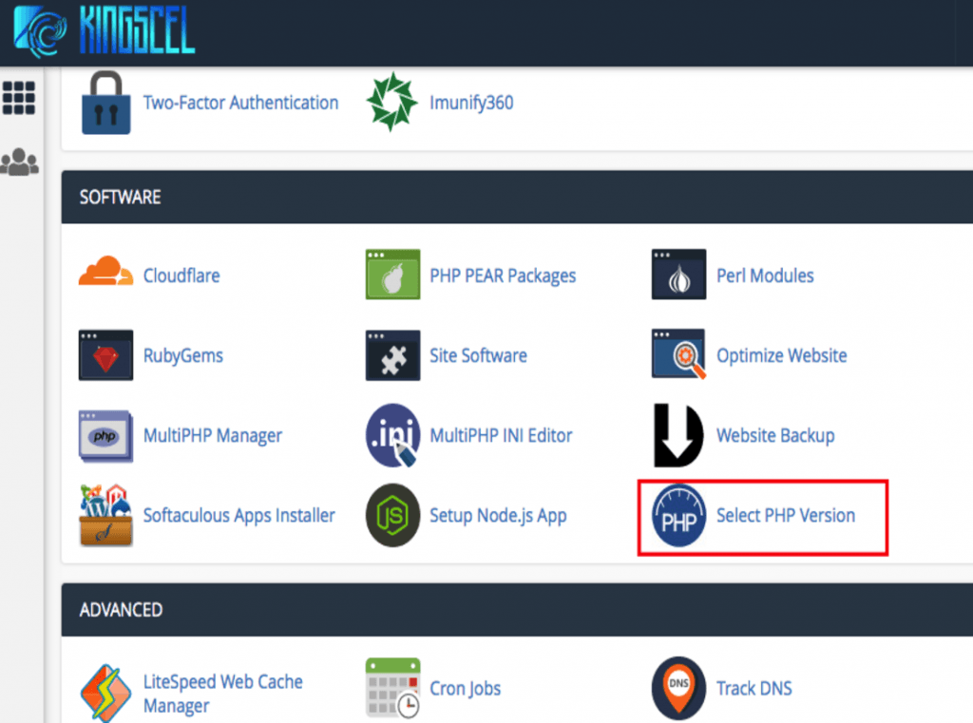
Task: Click the Site Software puzzle icon
Action: coord(392,355)
